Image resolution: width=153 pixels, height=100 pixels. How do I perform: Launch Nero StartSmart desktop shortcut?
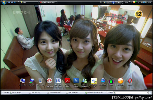[49, 83]
